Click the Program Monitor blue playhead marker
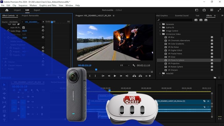Image resolution: width=224 pixels, height=126 pixels. tap(96, 70)
